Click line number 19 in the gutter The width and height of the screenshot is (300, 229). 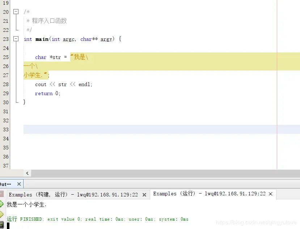tap(6, 3)
